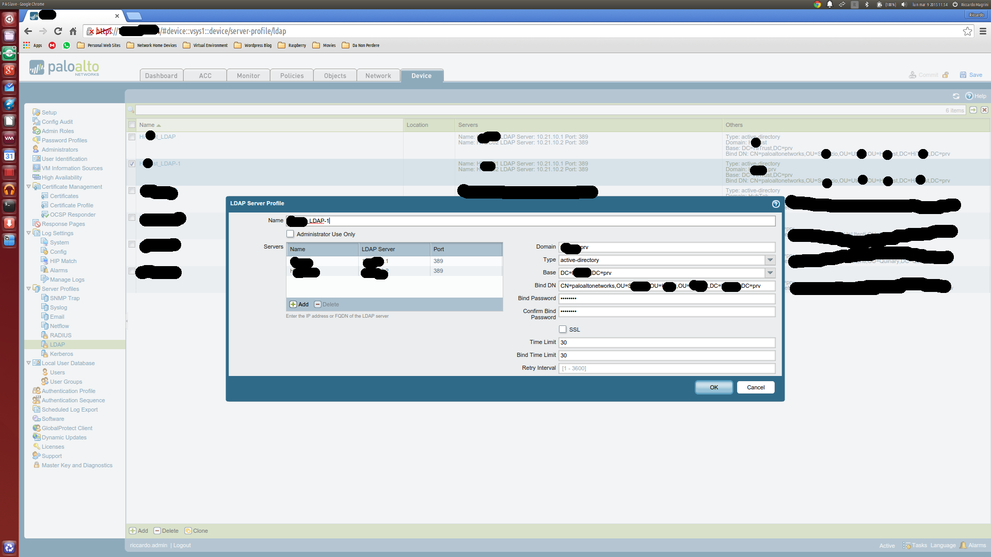Toggle the SSL checkbox
Image resolution: width=991 pixels, height=557 pixels.
563,329
